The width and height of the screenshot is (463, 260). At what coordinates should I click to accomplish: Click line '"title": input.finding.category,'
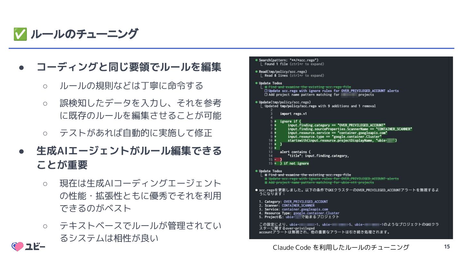click(x=318, y=156)
